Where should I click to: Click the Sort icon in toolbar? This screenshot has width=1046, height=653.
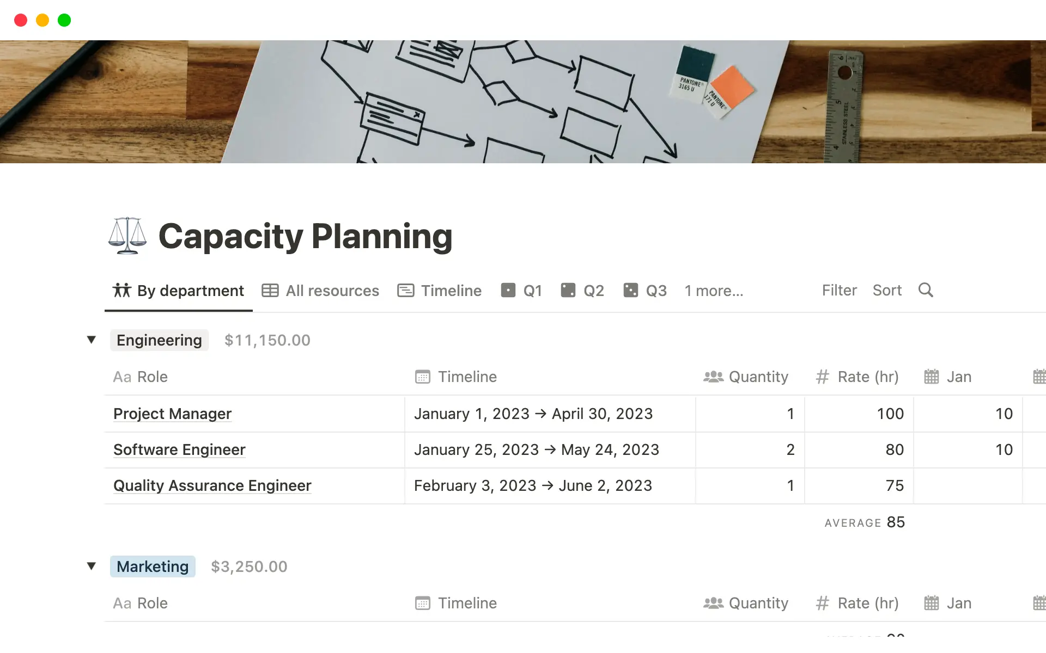886,289
